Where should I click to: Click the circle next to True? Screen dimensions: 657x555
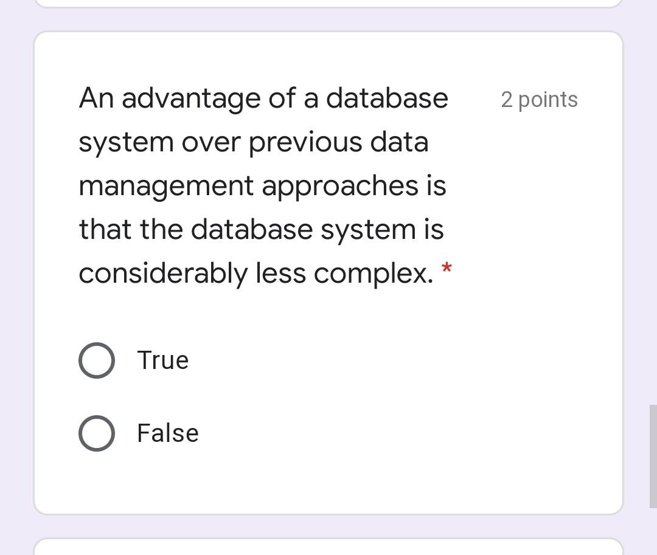point(97,360)
